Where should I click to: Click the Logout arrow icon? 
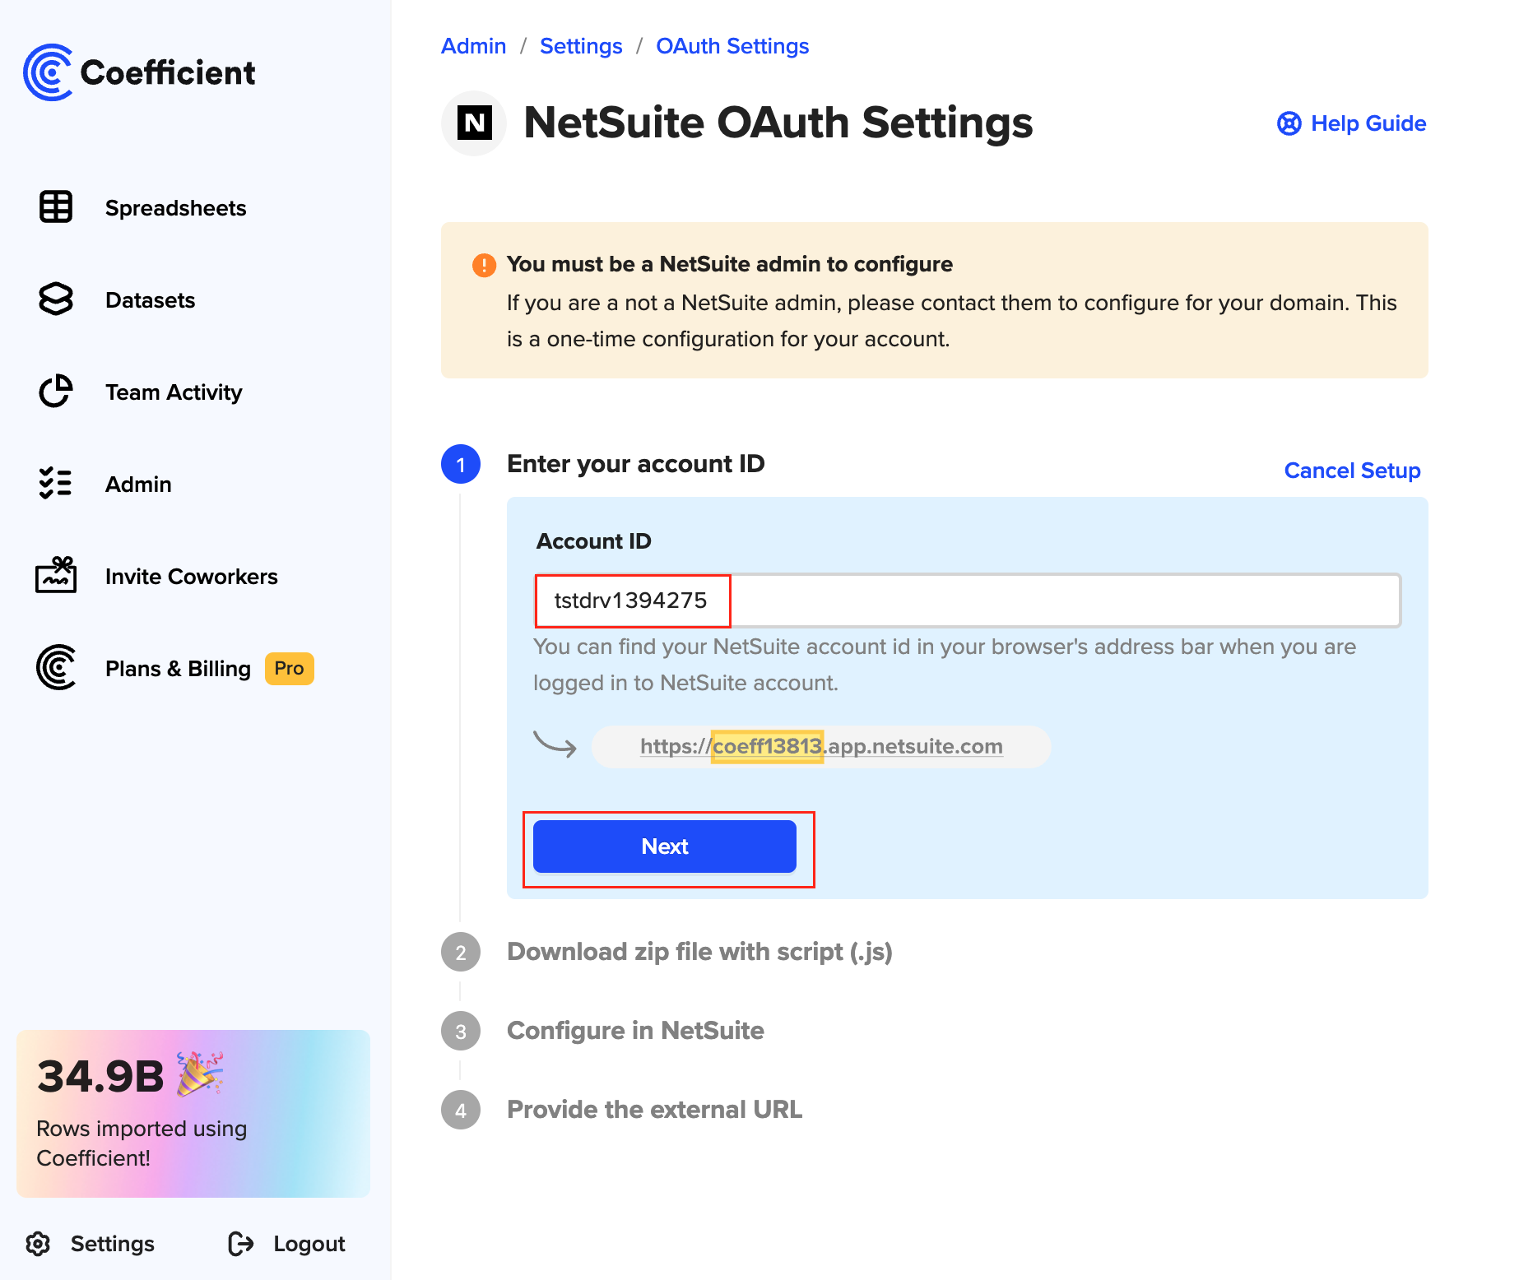point(240,1244)
